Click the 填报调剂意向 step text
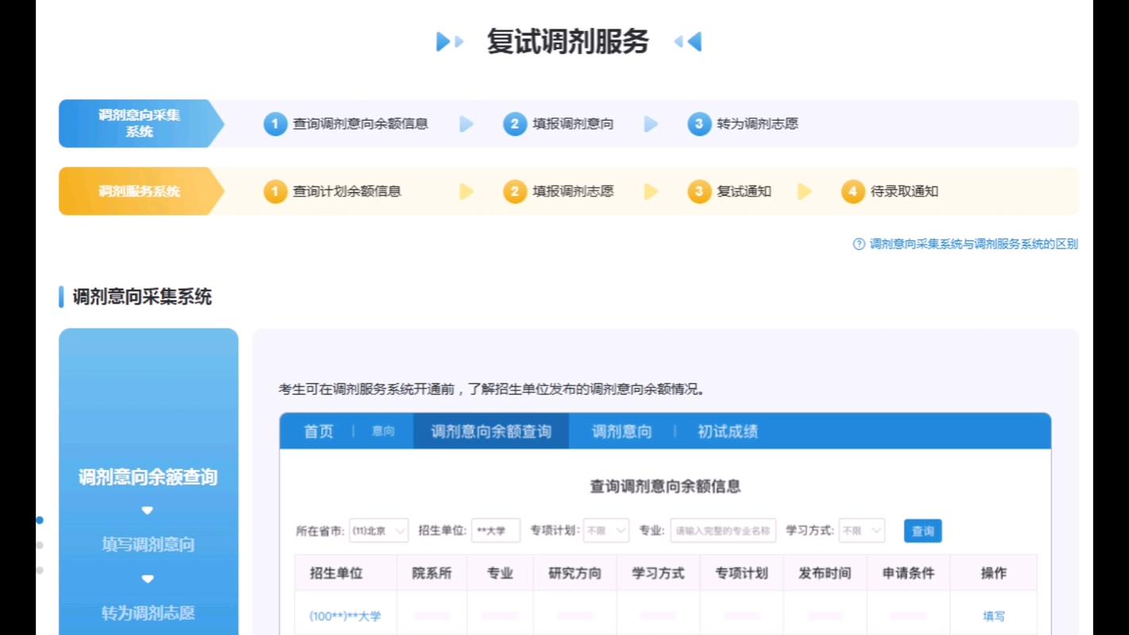 point(573,124)
